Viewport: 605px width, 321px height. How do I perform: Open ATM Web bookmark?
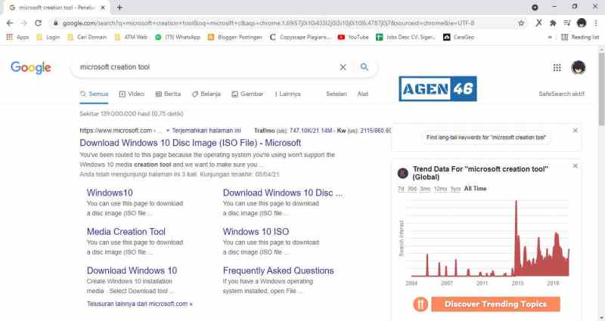click(131, 37)
